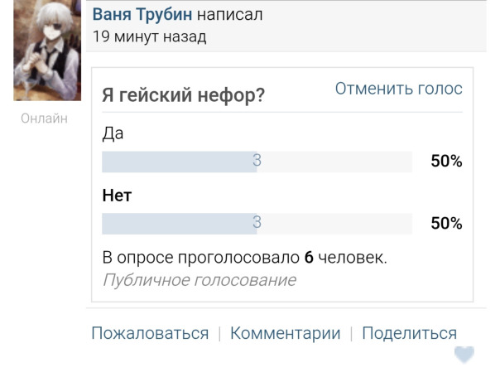Report the post with 'Пожаловаться'
This screenshot has width=500, height=382.
click(x=150, y=333)
